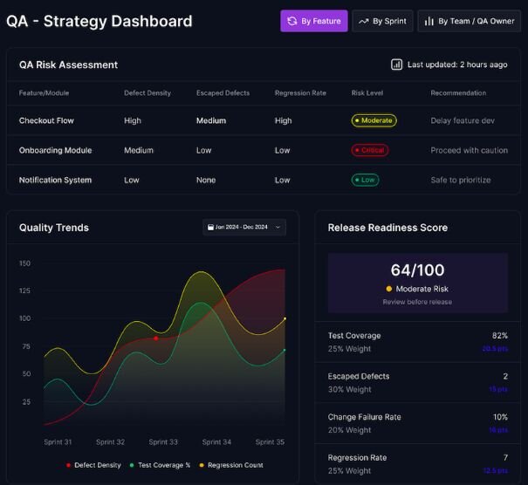Screen dimensions: 528x485
Task: Open the Jan 2024 - Dec 2024 date dropdown
Action: 243,228
